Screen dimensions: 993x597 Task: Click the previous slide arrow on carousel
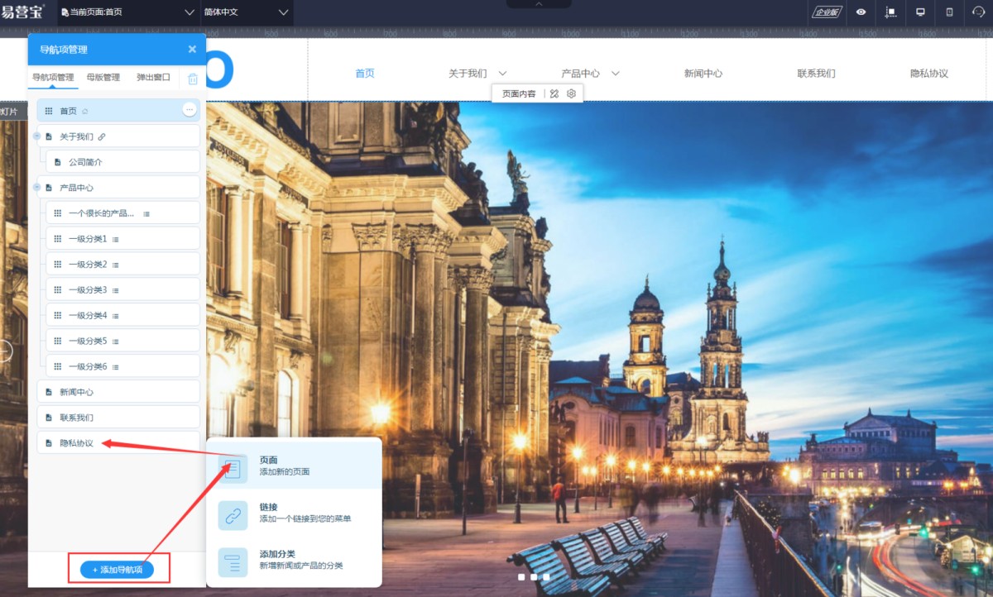[5, 351]
